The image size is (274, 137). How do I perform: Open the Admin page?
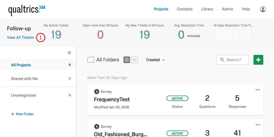click(x=227, y=9)
